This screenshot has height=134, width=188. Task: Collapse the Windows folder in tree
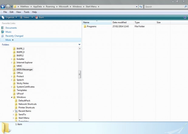click(x=12, y=97)
